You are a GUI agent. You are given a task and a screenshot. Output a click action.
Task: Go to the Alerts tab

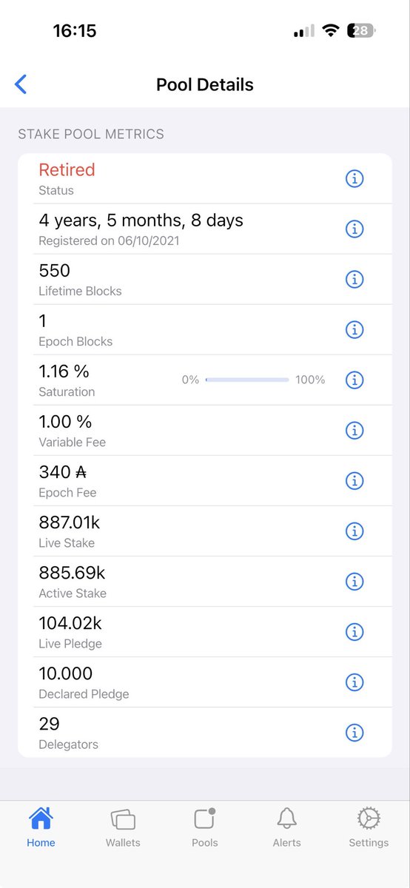(286, 827)
